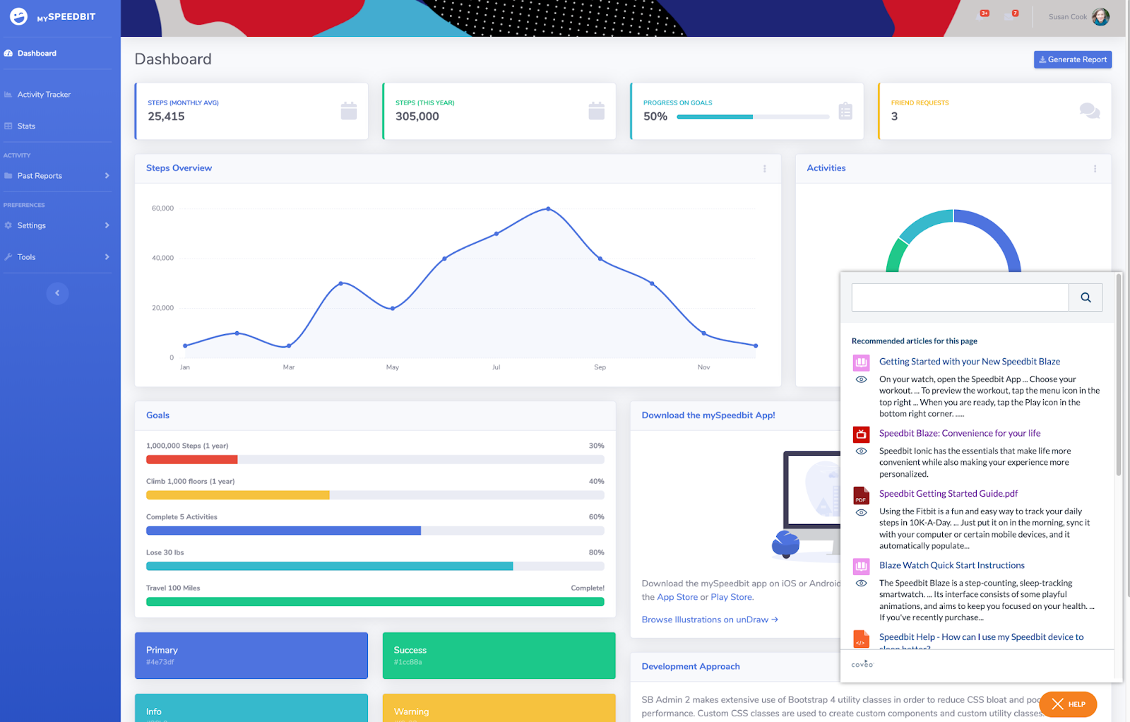Image resolution: width=1130 pixels, height=722 pixels.
Task: Open messages envelope icon with 7 badge
Action: point(1013,15)
